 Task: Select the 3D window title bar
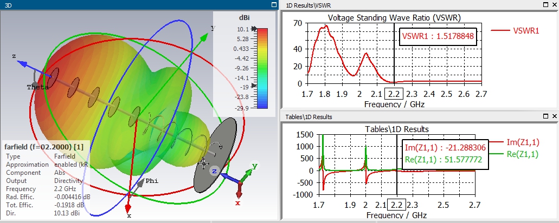(139, 5)
